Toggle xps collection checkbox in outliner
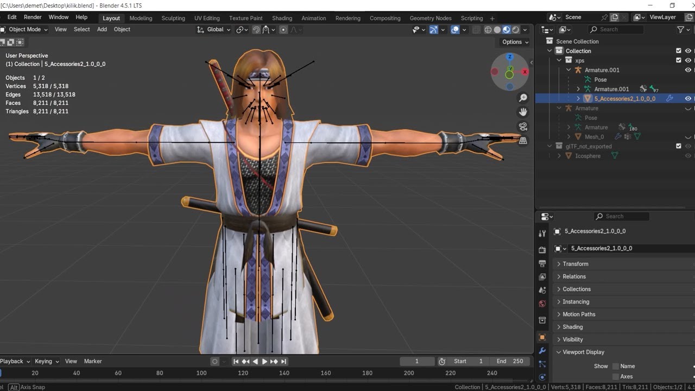 (678, 60)
